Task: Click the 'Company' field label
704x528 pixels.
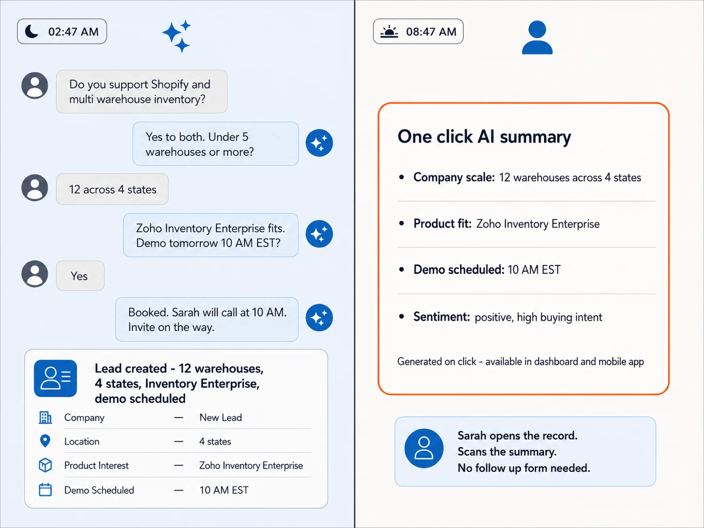Action: (x=84, y=418)
